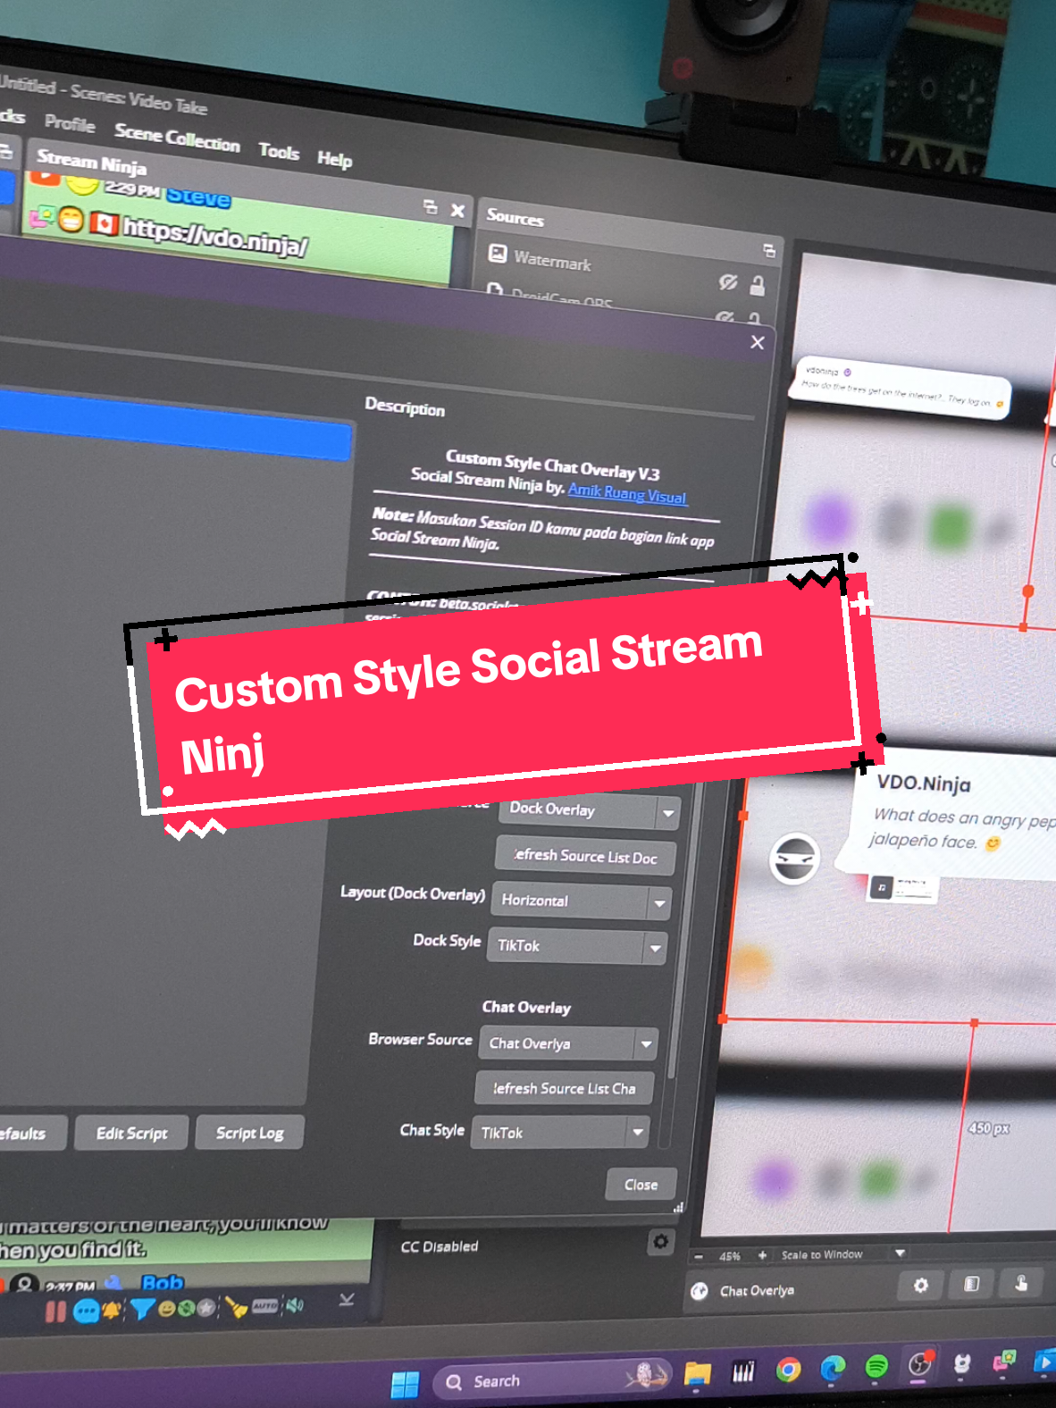This screenshot has height=1408, width=1056.
Task: Open the Profile menu
Action: coord(70,123)
